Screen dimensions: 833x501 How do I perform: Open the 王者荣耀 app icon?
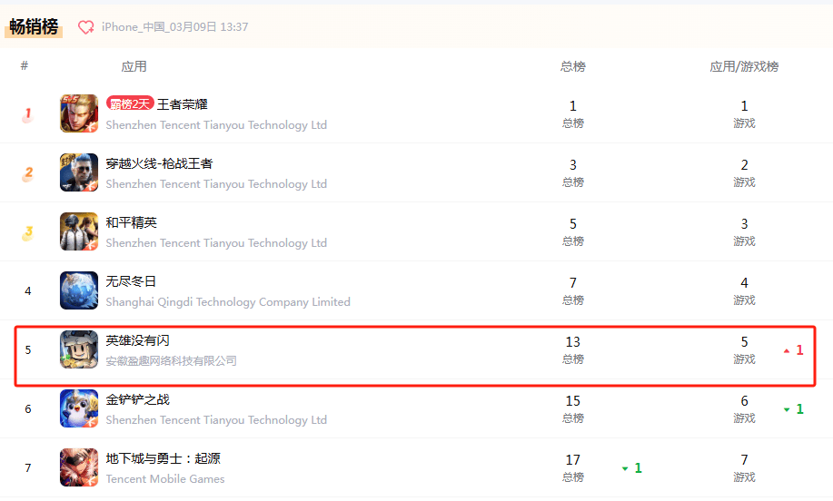79,113
